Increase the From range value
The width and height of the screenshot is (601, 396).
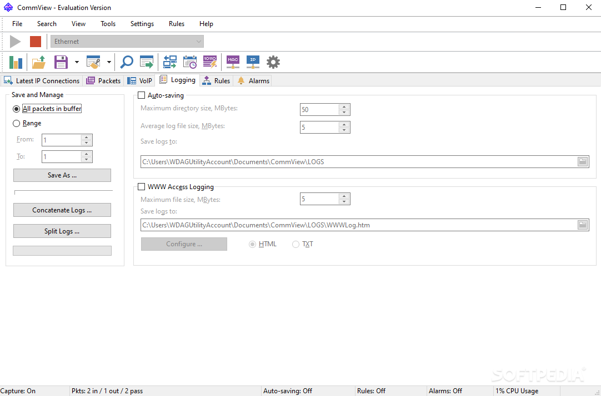click(87, 138)
